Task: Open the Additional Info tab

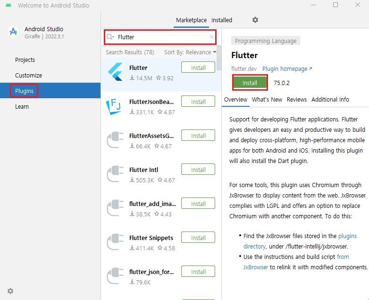Action: pos(330,100)
